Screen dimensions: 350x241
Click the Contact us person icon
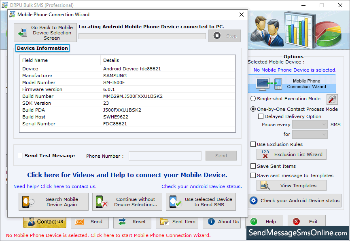tap(31, 222)
